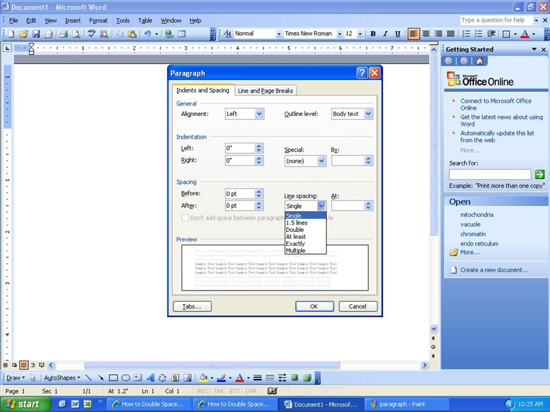Click the Home icon in Getting Started pane
Image resolution: width=550 pixels, height=412 pixels.
tap(479, 61)
